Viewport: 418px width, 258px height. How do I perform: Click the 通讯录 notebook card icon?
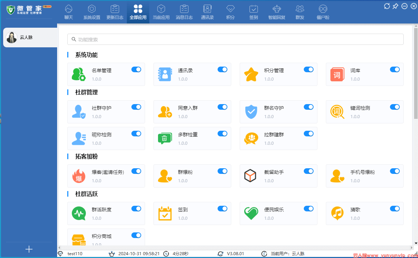click(x=165, y=74)
